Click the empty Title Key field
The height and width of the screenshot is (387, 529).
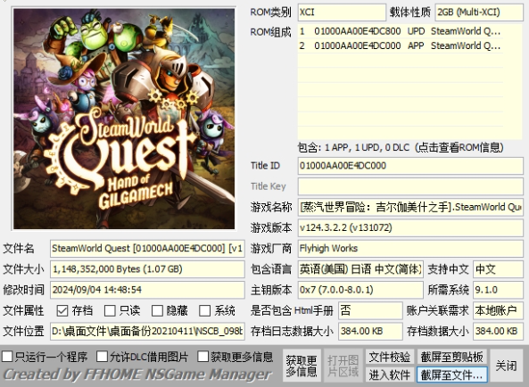pos(410,186)
